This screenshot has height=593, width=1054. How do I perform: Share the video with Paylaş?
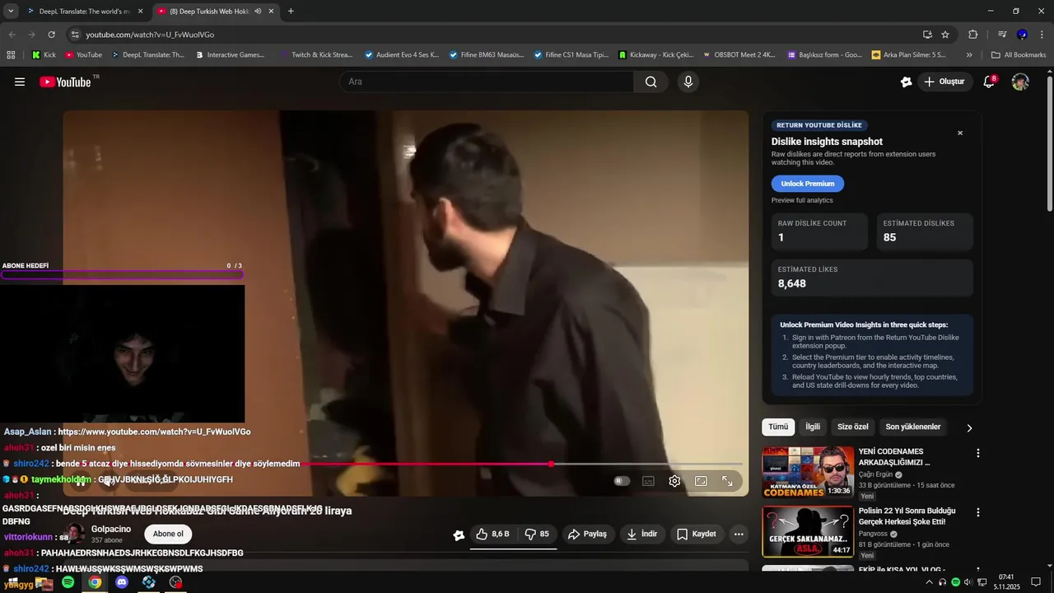587,534
